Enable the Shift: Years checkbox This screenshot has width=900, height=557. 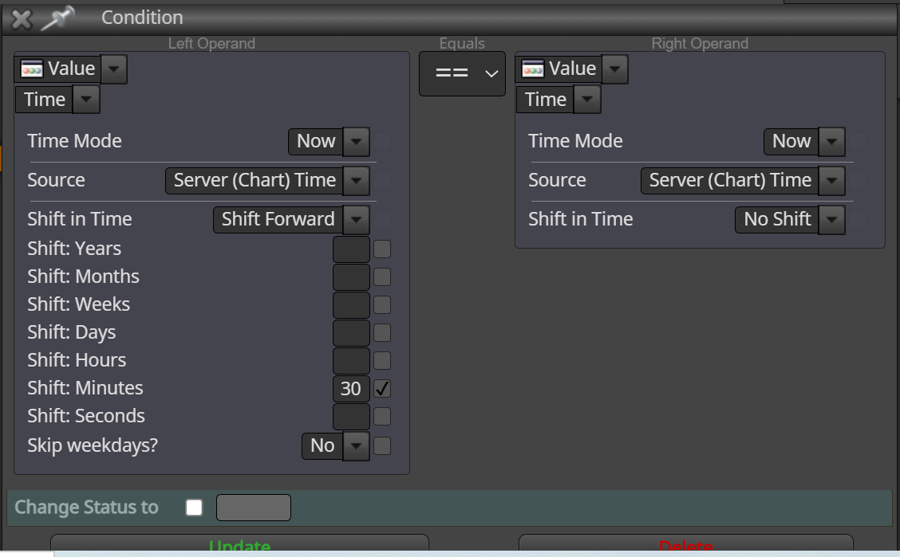point(382,249)
